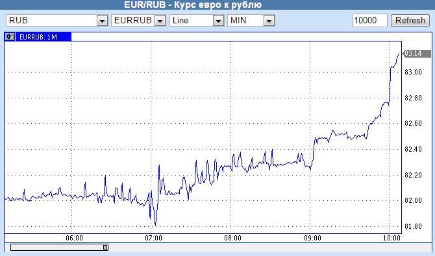Open the RUB currency dropdown arrow

click(102, 21)
